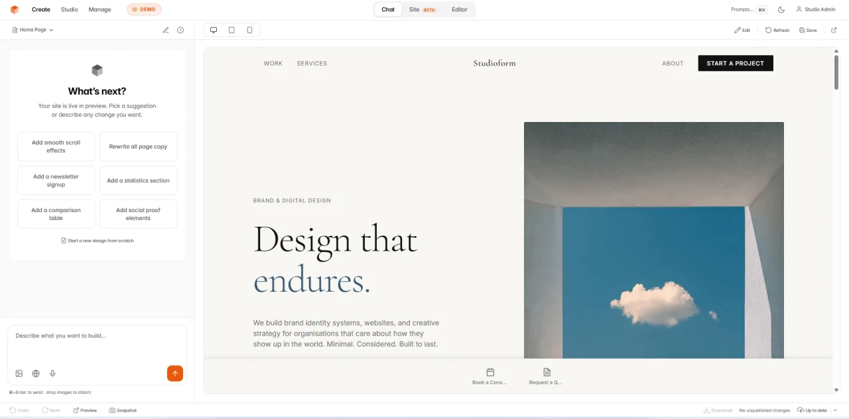Image resolution: width=849 pixels, height=419 pixels.
Task: Click Undo in bottom bar
Action: [x=19, y=410]
